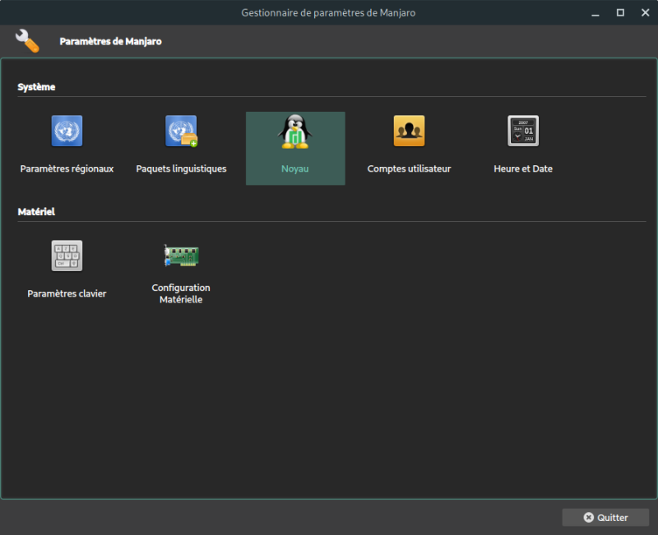
Task: Open the Comptes utilisateur icon
Action: click(x=409, y=131)
